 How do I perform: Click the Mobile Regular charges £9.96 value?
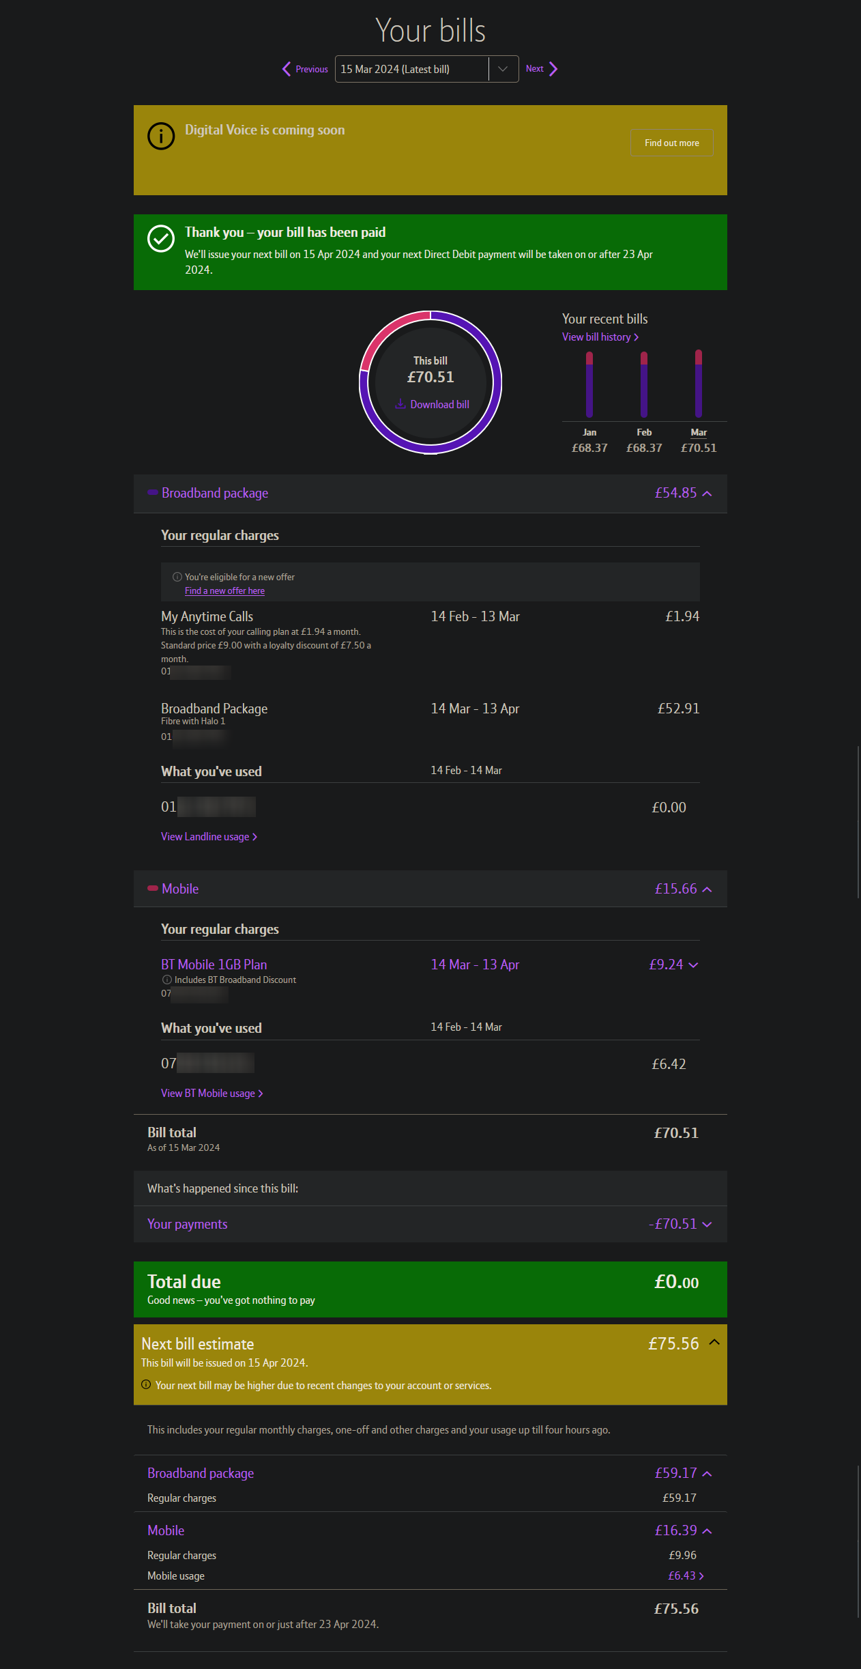pos(683,1555)
